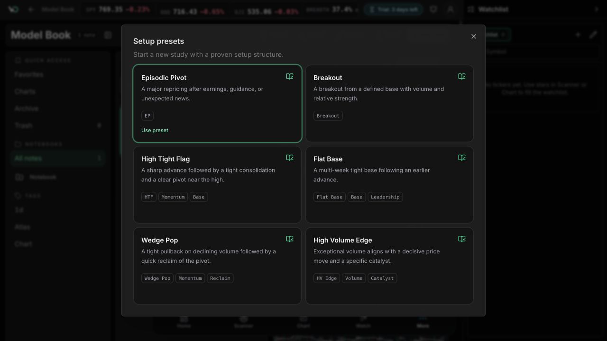
Task: Click the Wedge Pop tag chip
Action: 157,278
